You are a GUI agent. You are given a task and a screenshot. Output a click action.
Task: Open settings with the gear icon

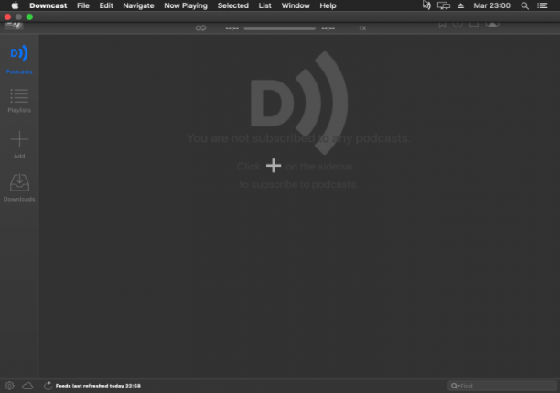coord(10,386)
